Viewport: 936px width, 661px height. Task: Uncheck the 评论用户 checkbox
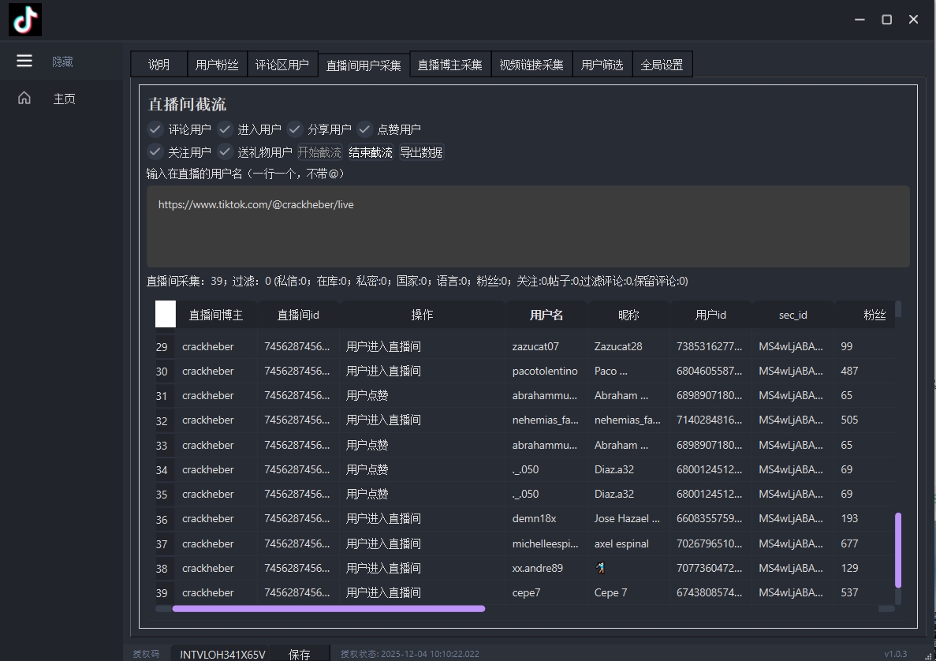[x=155, y=129]
